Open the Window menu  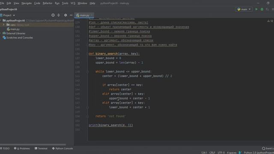(82, 3)
